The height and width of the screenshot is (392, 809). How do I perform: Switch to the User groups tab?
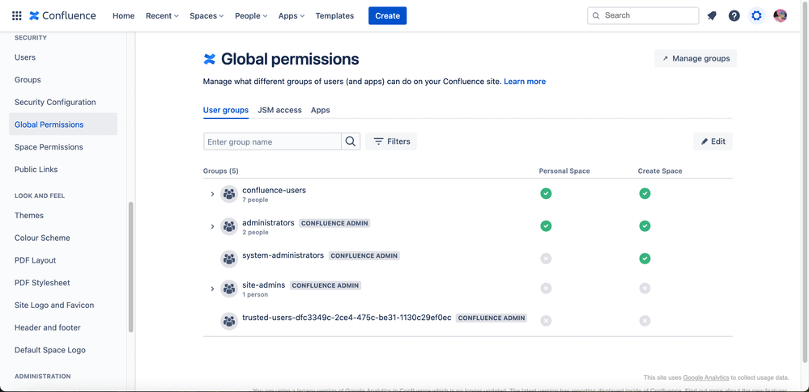coord(226,110)
